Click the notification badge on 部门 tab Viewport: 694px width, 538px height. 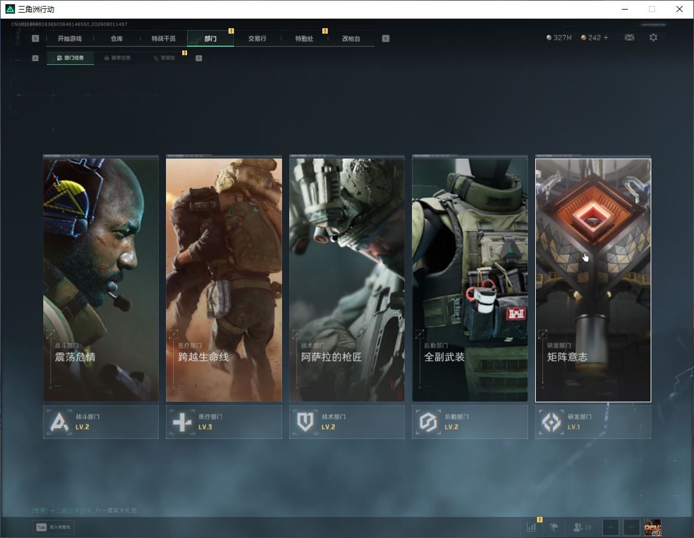coord(231,31)
